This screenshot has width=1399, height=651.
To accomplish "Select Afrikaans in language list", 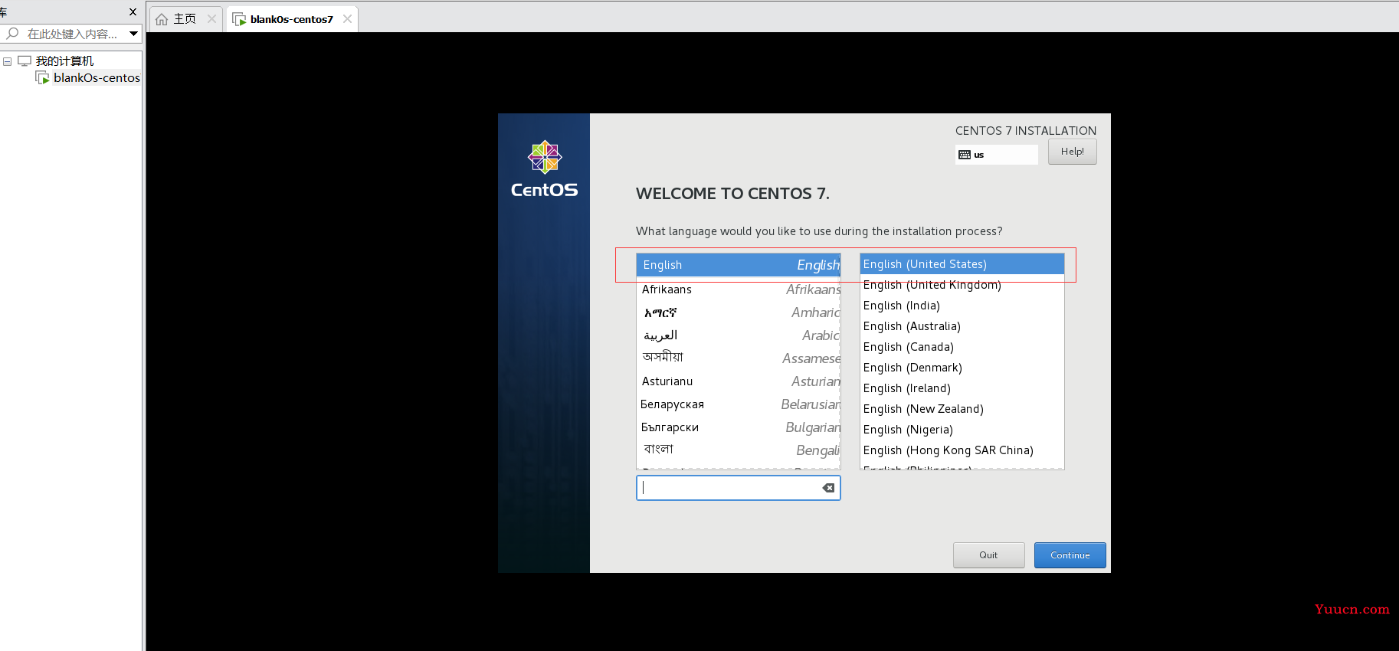I will [739, 290].
